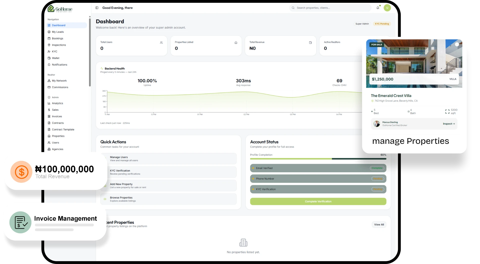Click the My Leads icon
The width and height of the screenshot is (480, 264).
(x=49, y=32)
